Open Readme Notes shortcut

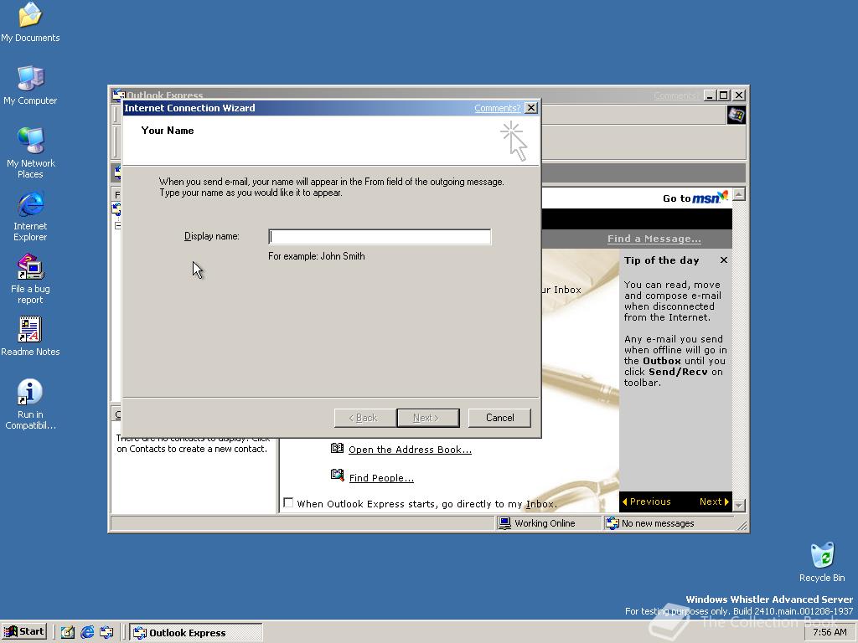pyautogui.click(x=30, y=336)
